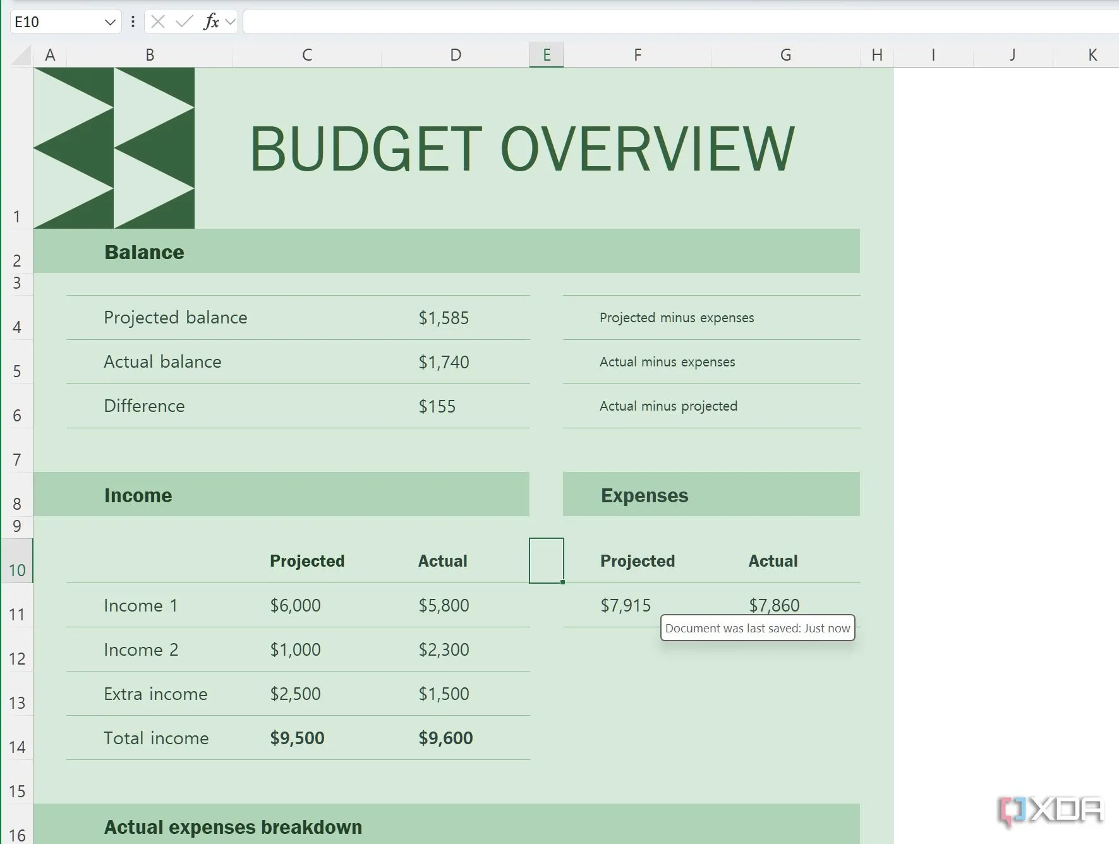
Task: Click the three-dot handle beside the Name Box
Action: pos(133,22)
